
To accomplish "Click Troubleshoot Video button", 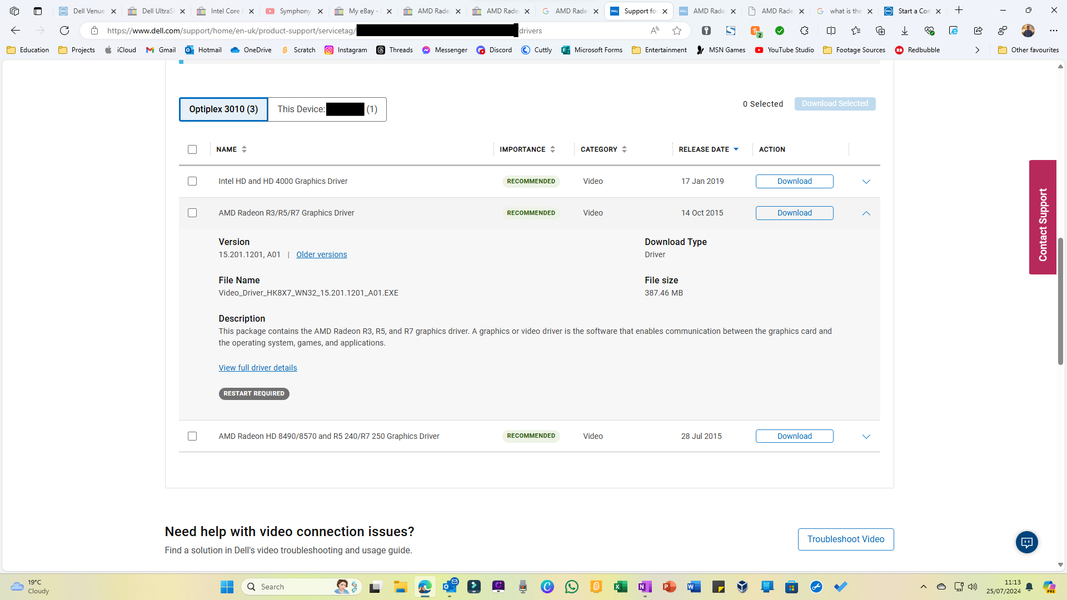I will pyautogui.click(x=846, y=539).
